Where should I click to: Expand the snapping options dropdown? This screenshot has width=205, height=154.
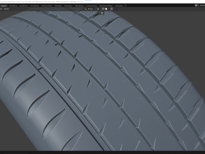(107, 9)
